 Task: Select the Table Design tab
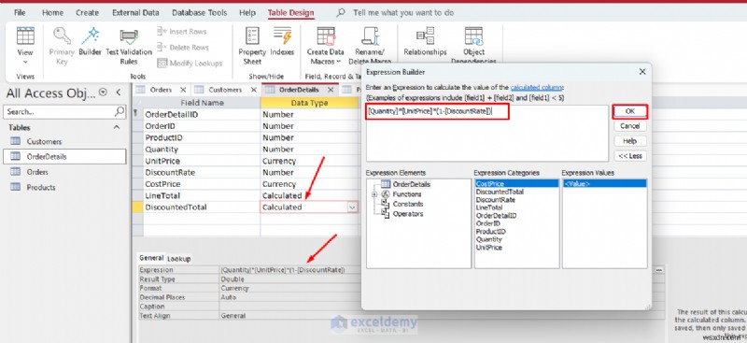click(290, 13)
